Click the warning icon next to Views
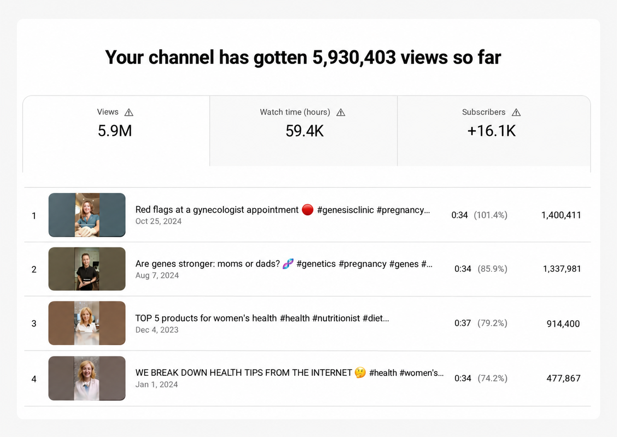 (129, 112)
